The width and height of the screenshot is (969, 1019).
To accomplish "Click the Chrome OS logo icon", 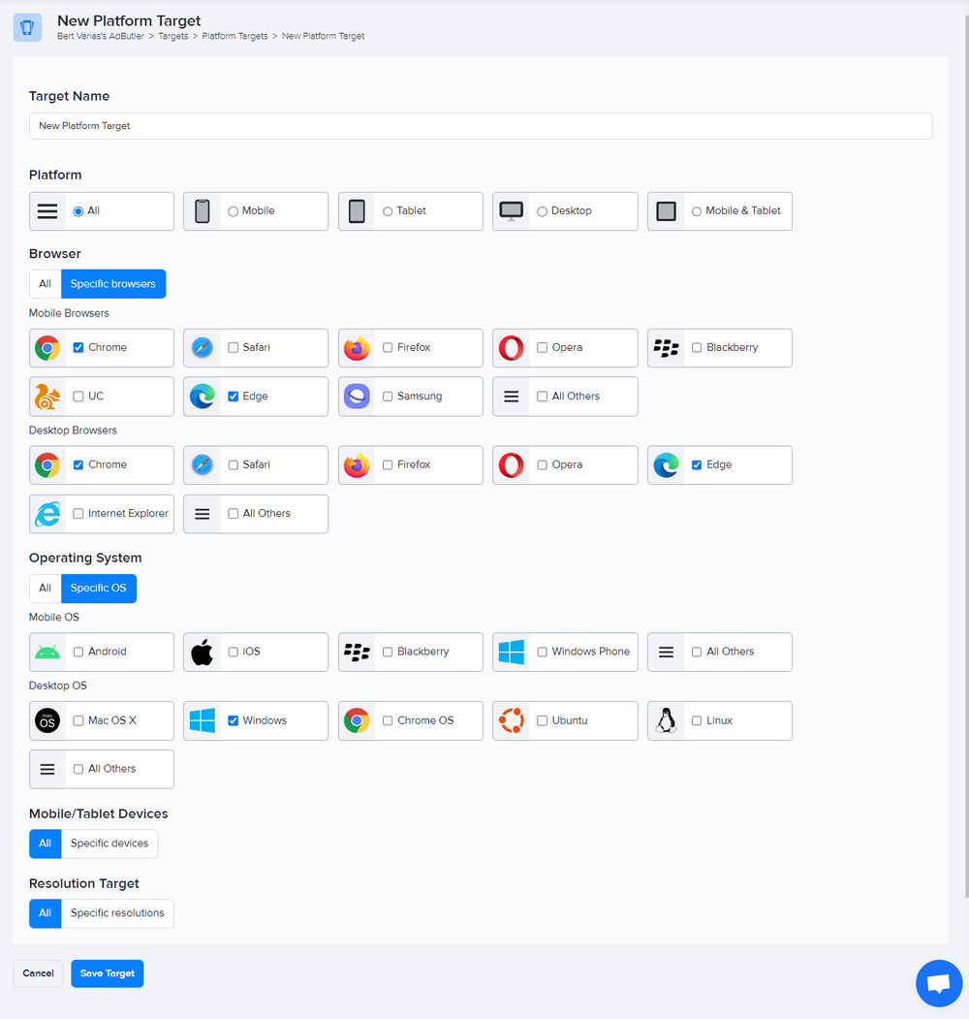I will point(357,720).
